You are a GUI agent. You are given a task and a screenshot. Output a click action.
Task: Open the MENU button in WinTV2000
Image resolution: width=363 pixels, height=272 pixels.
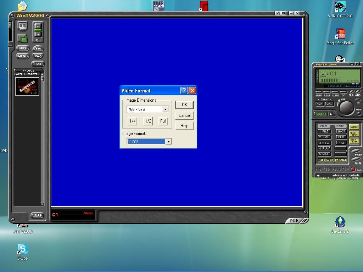(x=23, y=56)
